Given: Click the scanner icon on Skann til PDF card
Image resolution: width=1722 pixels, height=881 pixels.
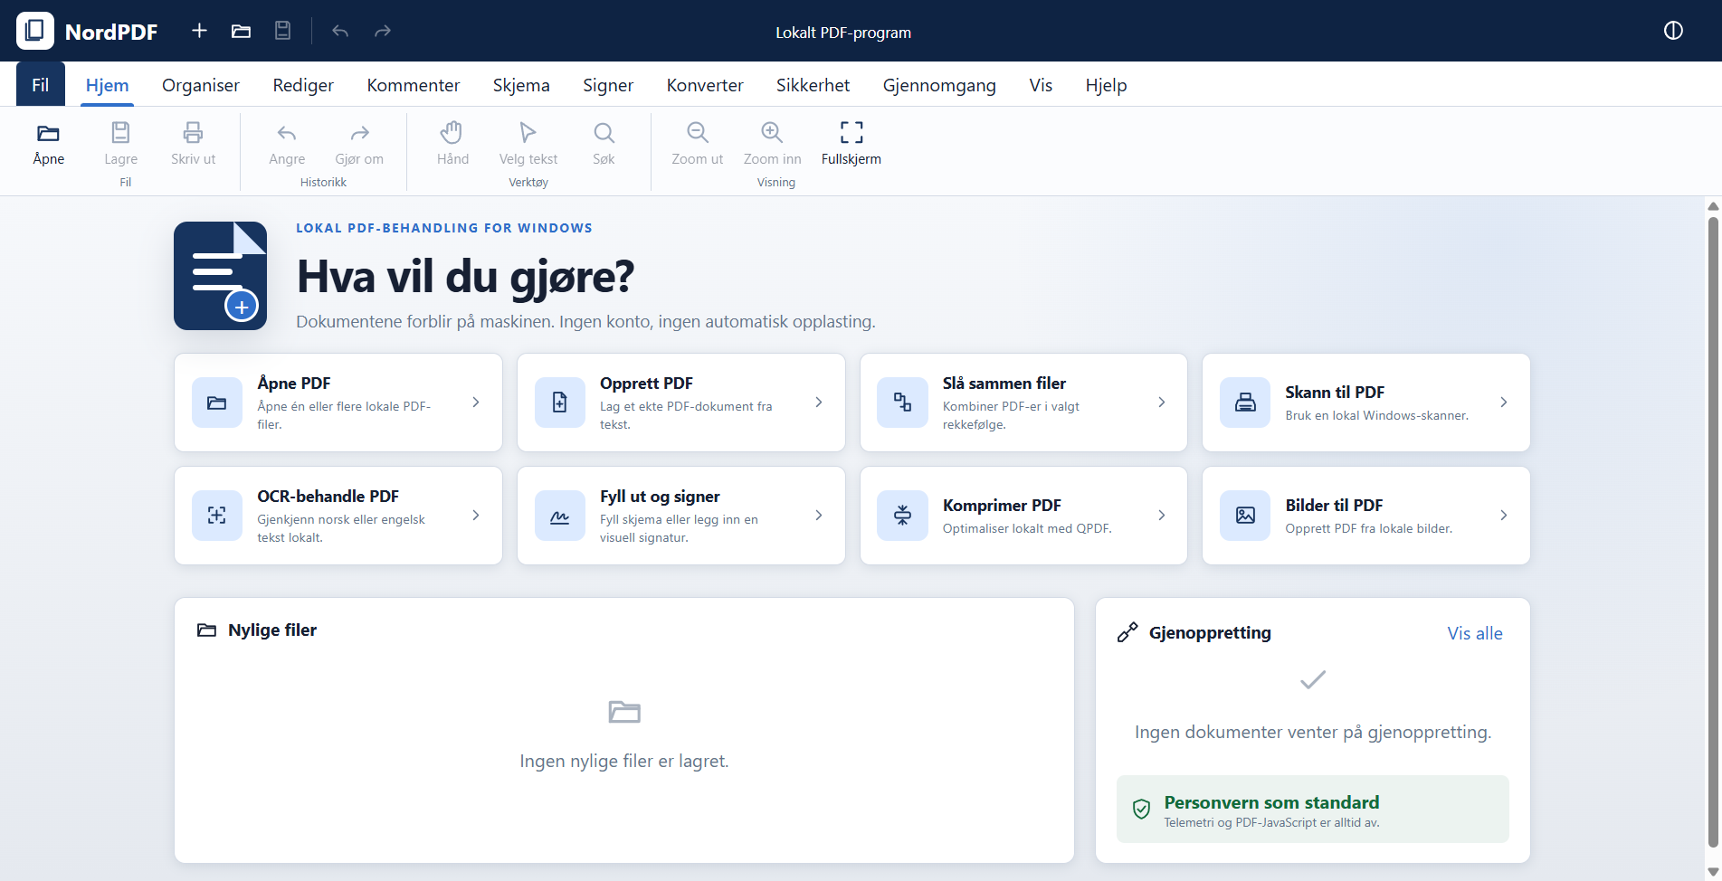Looking at the screenshot, I should pos(1245,403).
